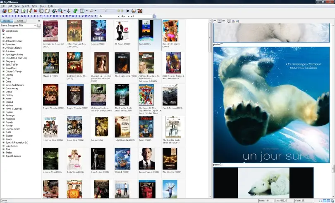This screenshot has height=203, width=335.
Task: Edit the selected movie using the pencil notepad icon
Action: pos(29,11)
